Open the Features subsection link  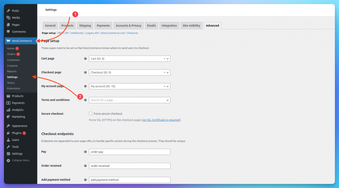point(133,33)
